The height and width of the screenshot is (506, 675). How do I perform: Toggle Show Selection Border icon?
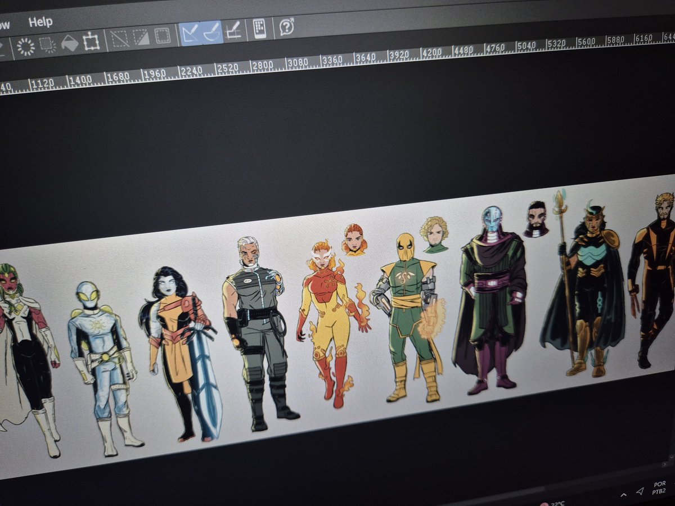[x=163, y=35]
